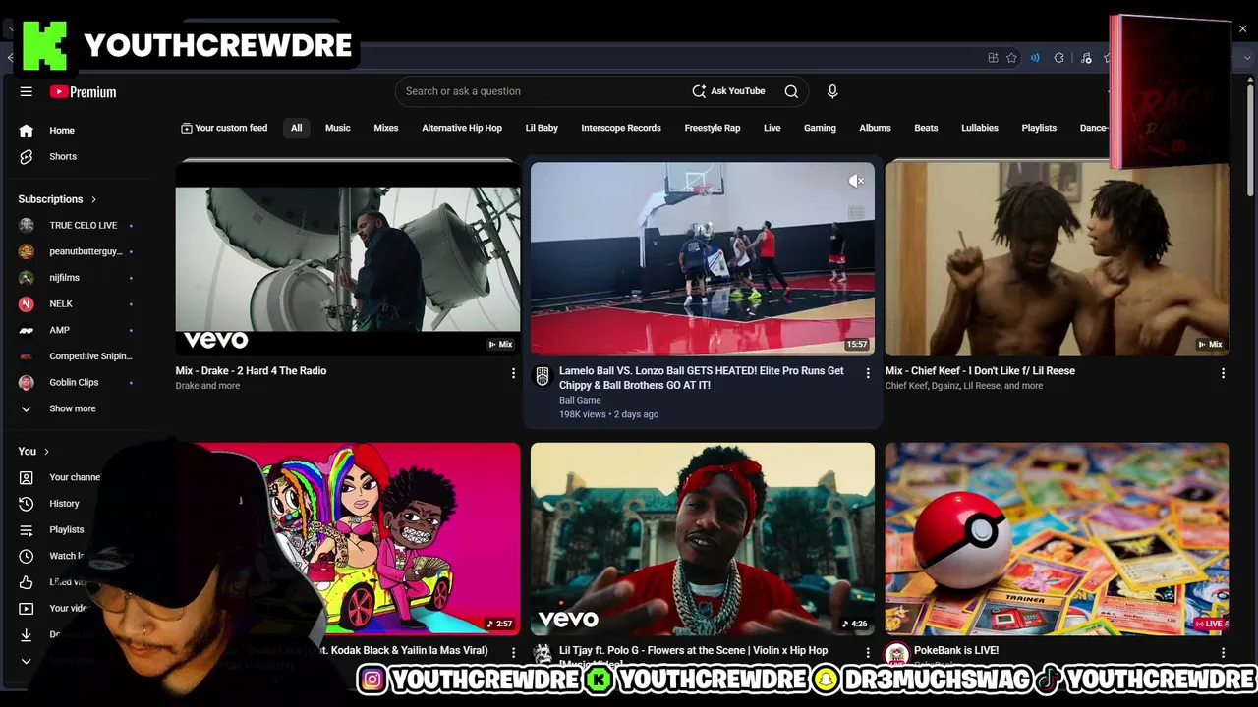
Task: Expand the Subscriptions section arrow
Action: pyautogui.click(x=93, y=199)
